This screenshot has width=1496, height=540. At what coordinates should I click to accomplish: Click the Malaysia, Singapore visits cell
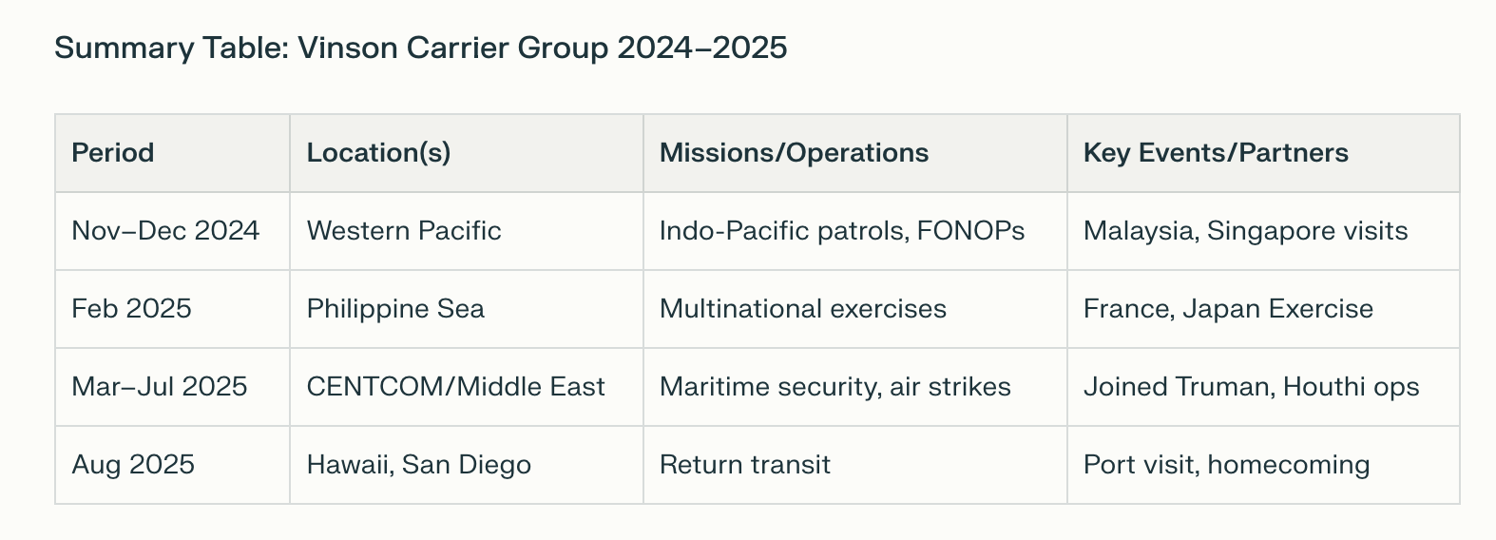[1263, 231]
